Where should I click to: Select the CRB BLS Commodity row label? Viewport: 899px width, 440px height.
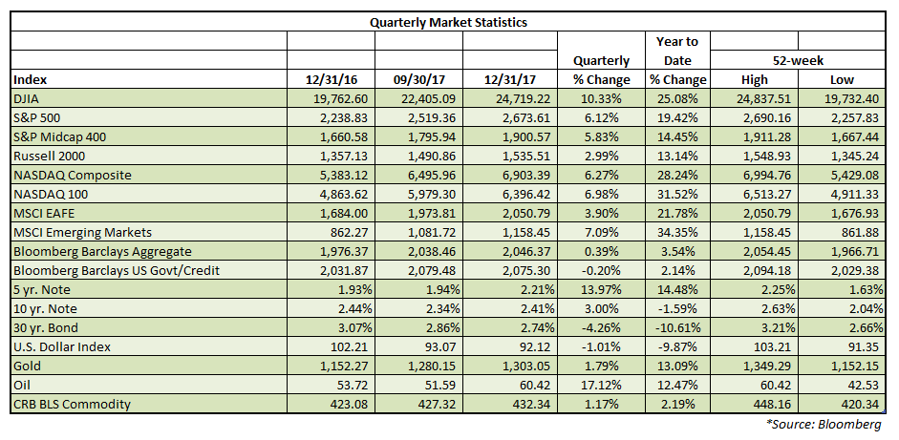[72, 405]
